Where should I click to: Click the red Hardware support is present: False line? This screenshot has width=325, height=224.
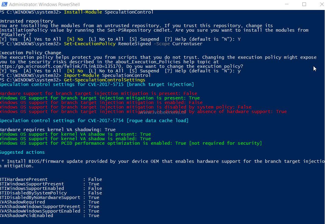pos(98,93)
